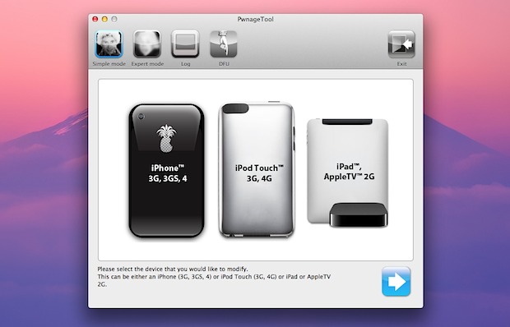Close the PwnageTool window
This screenshot has height=327, width=510.
[x=95, y=19]
